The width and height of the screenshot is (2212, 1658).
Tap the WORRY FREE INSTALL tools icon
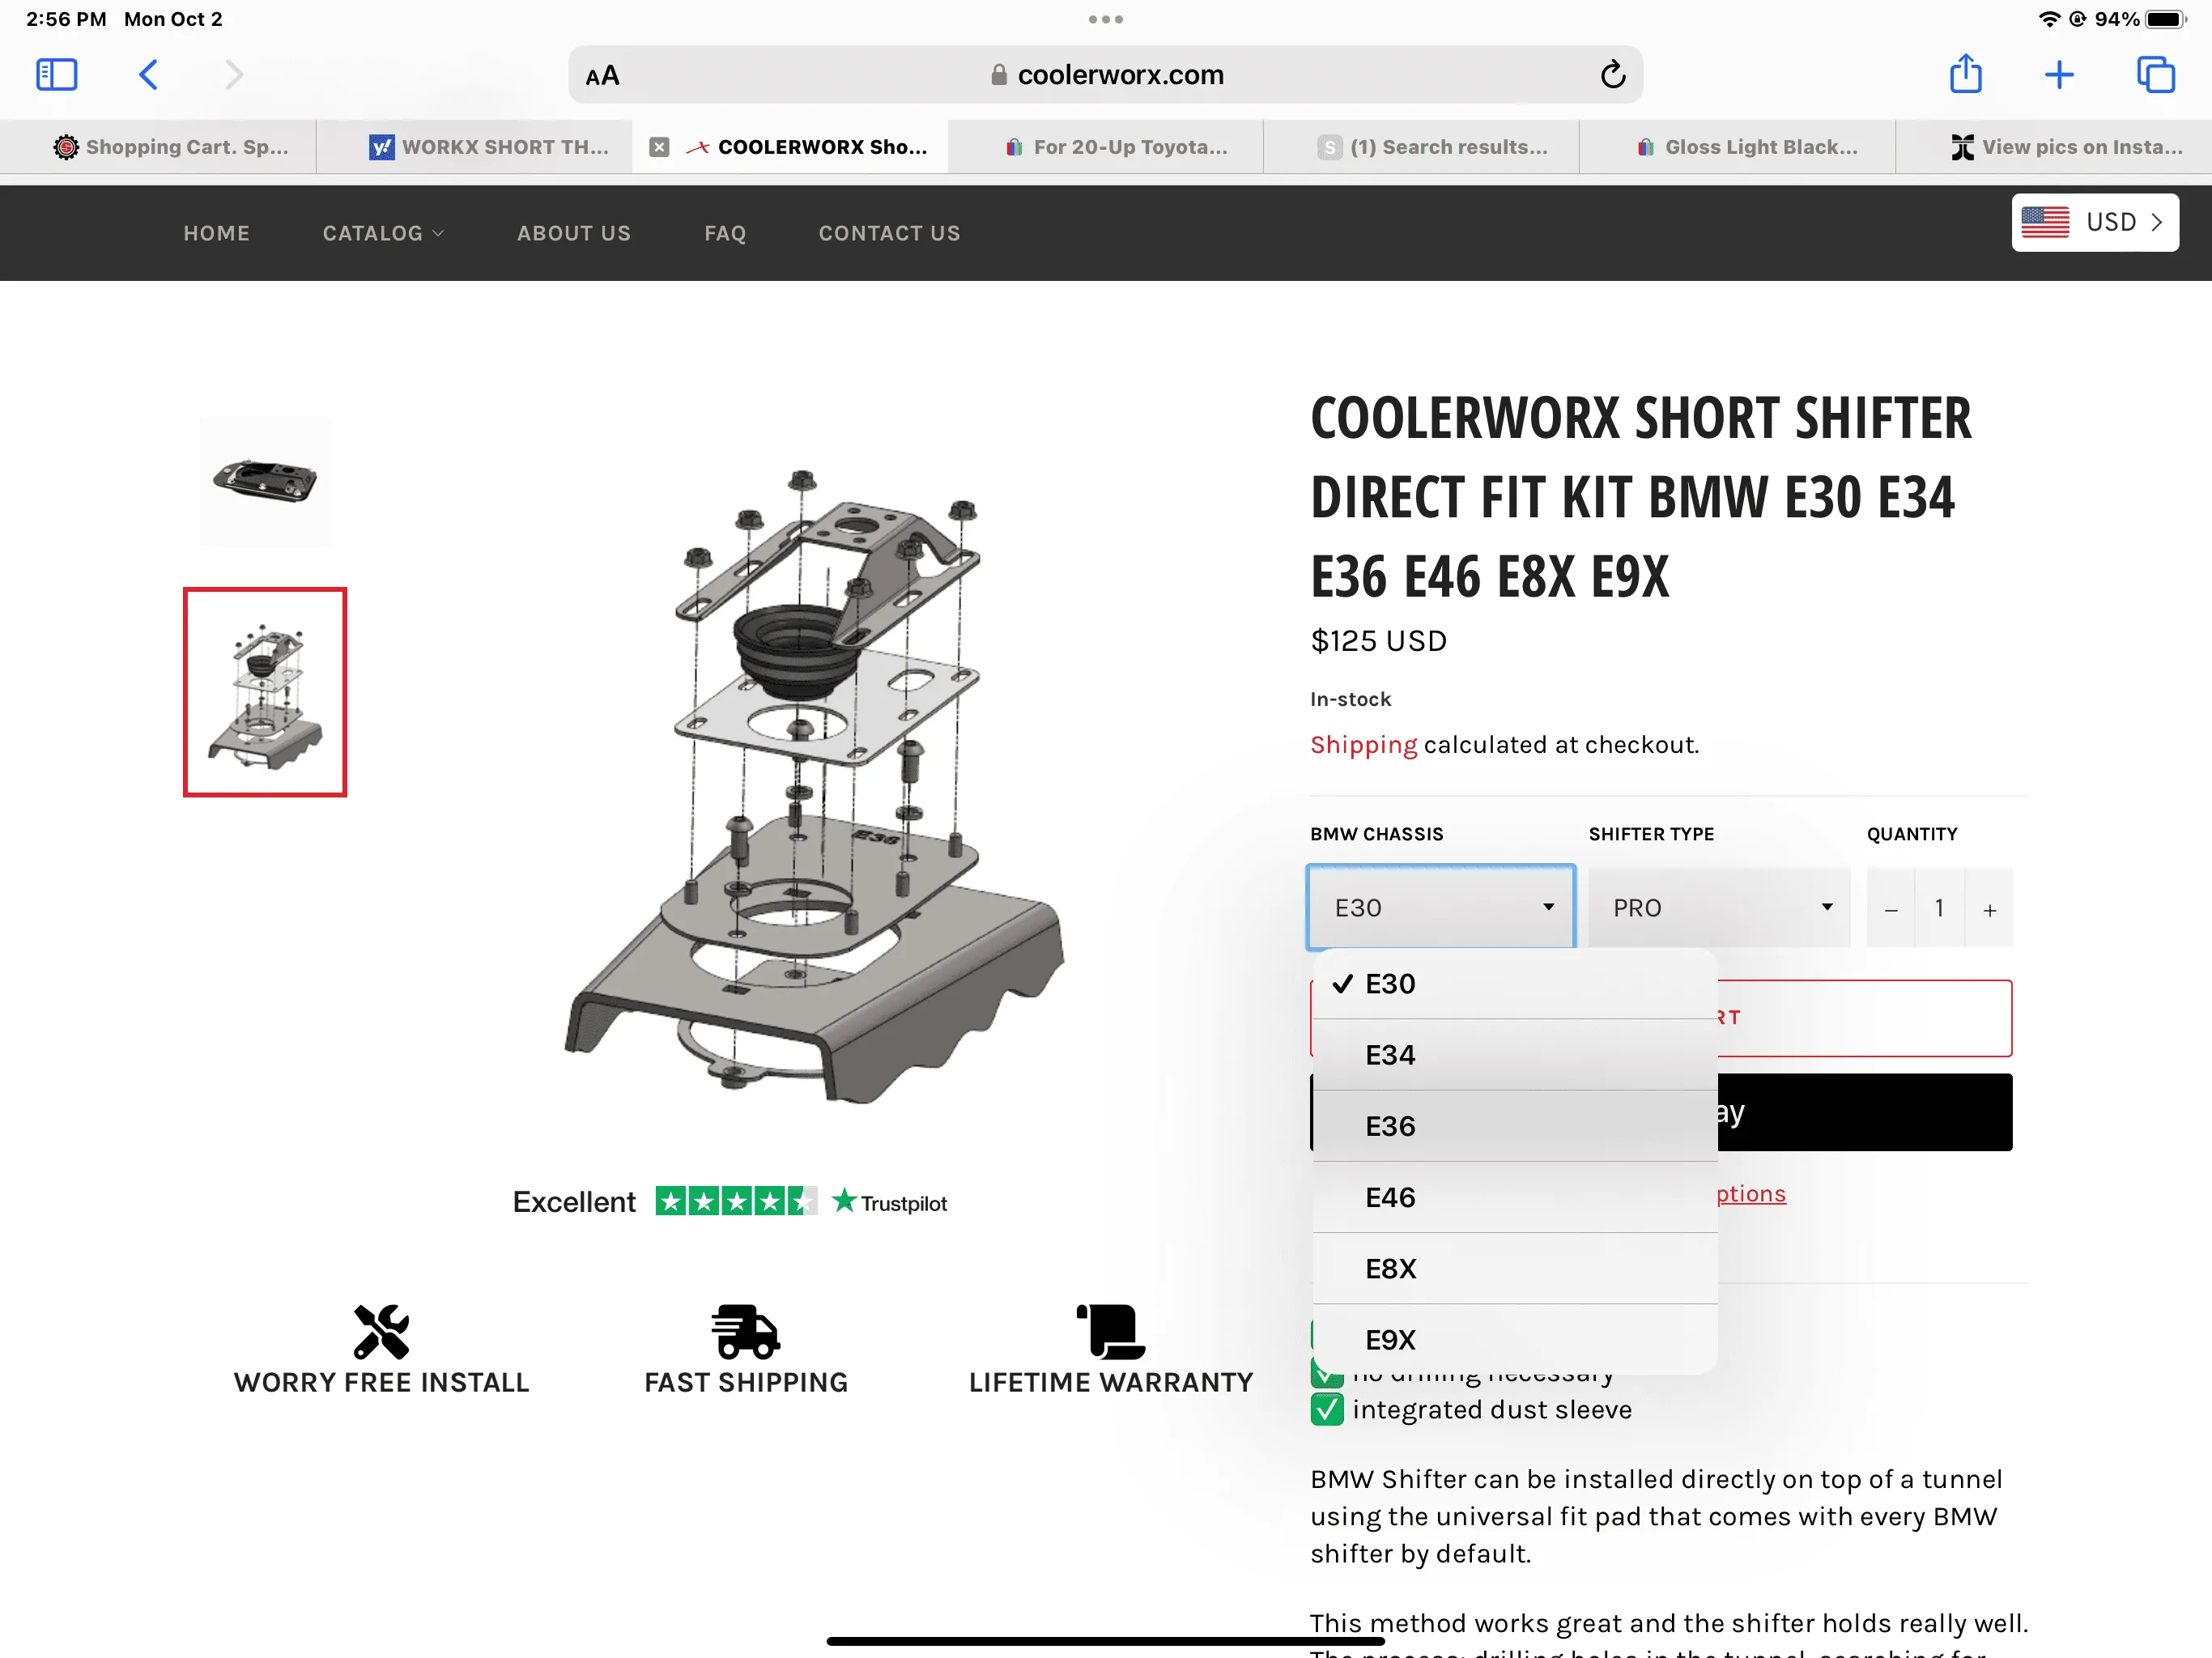click(381, 1332)
